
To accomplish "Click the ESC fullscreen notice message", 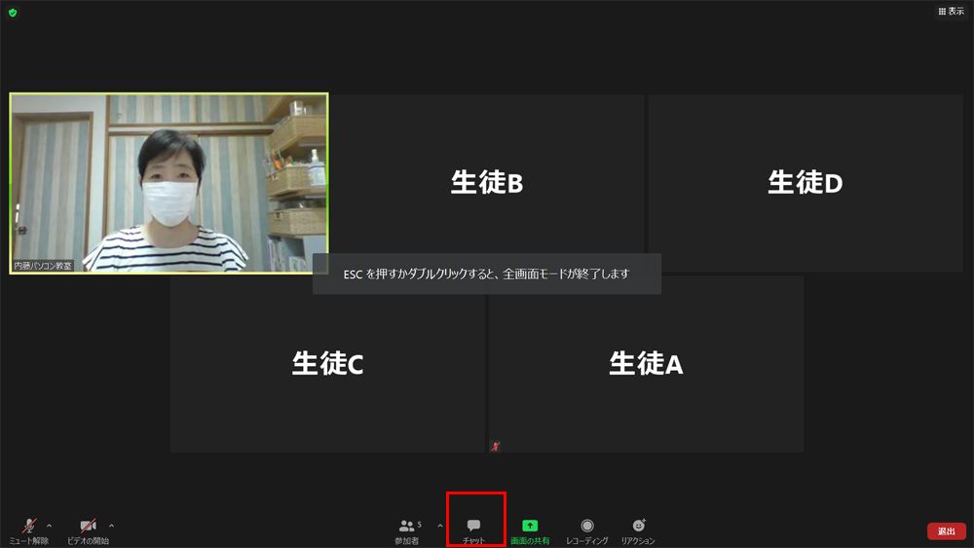I will (486, 274).
